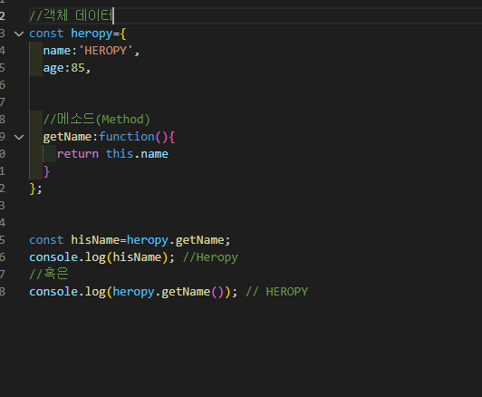This screenshot has width=482, height=397.
Task: Click the 'age:85,' property line
Action: point(67,68)
